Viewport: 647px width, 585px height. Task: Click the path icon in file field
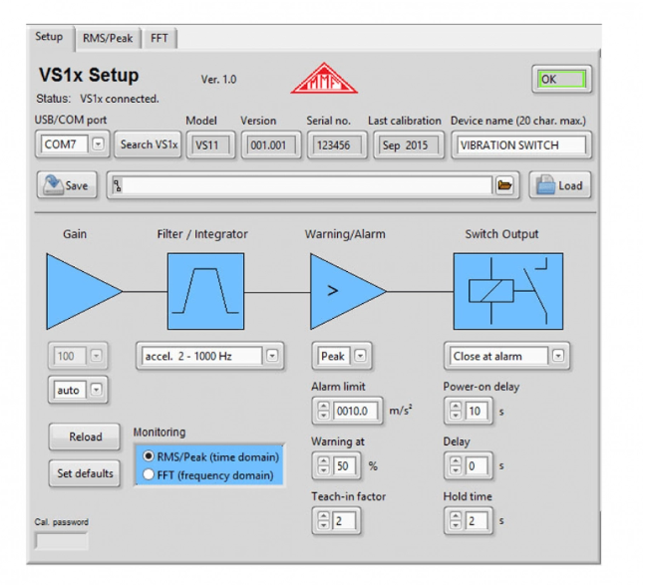(118, 185)
